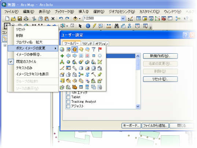Open the map scale dropdown
The height and width of the screenshot is (148, 197).
tap(123, 19)
